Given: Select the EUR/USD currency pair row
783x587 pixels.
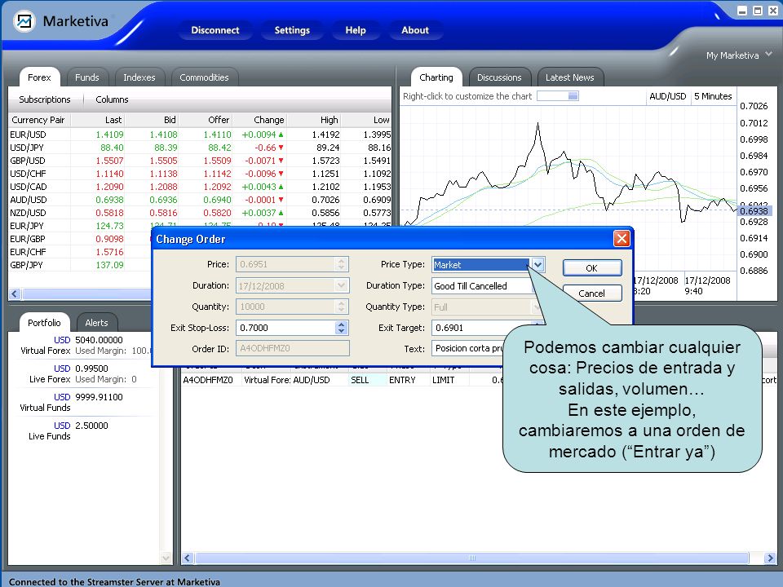Looking at the screenshot, I should coord(200,135).
